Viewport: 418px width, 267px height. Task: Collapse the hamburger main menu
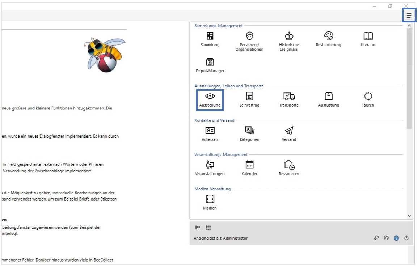point(409,16)
